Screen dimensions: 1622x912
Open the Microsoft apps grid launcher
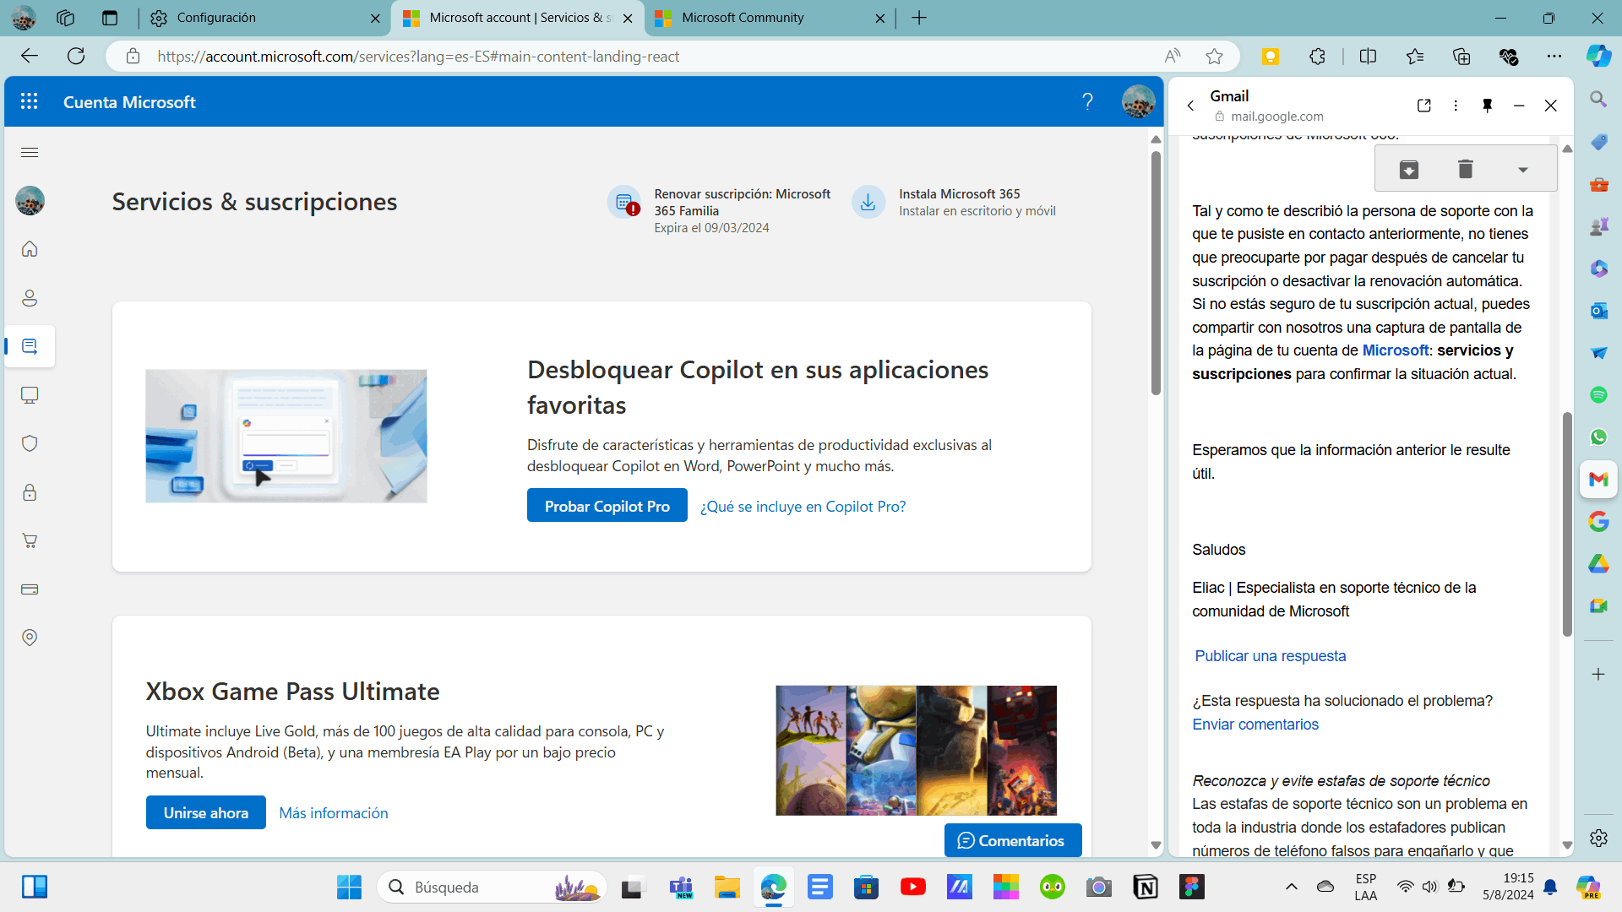(30, 101)
